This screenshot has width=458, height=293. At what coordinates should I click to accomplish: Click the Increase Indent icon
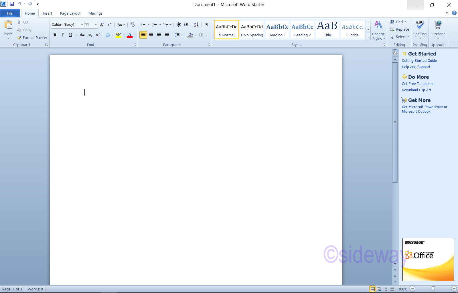point(186,25)
